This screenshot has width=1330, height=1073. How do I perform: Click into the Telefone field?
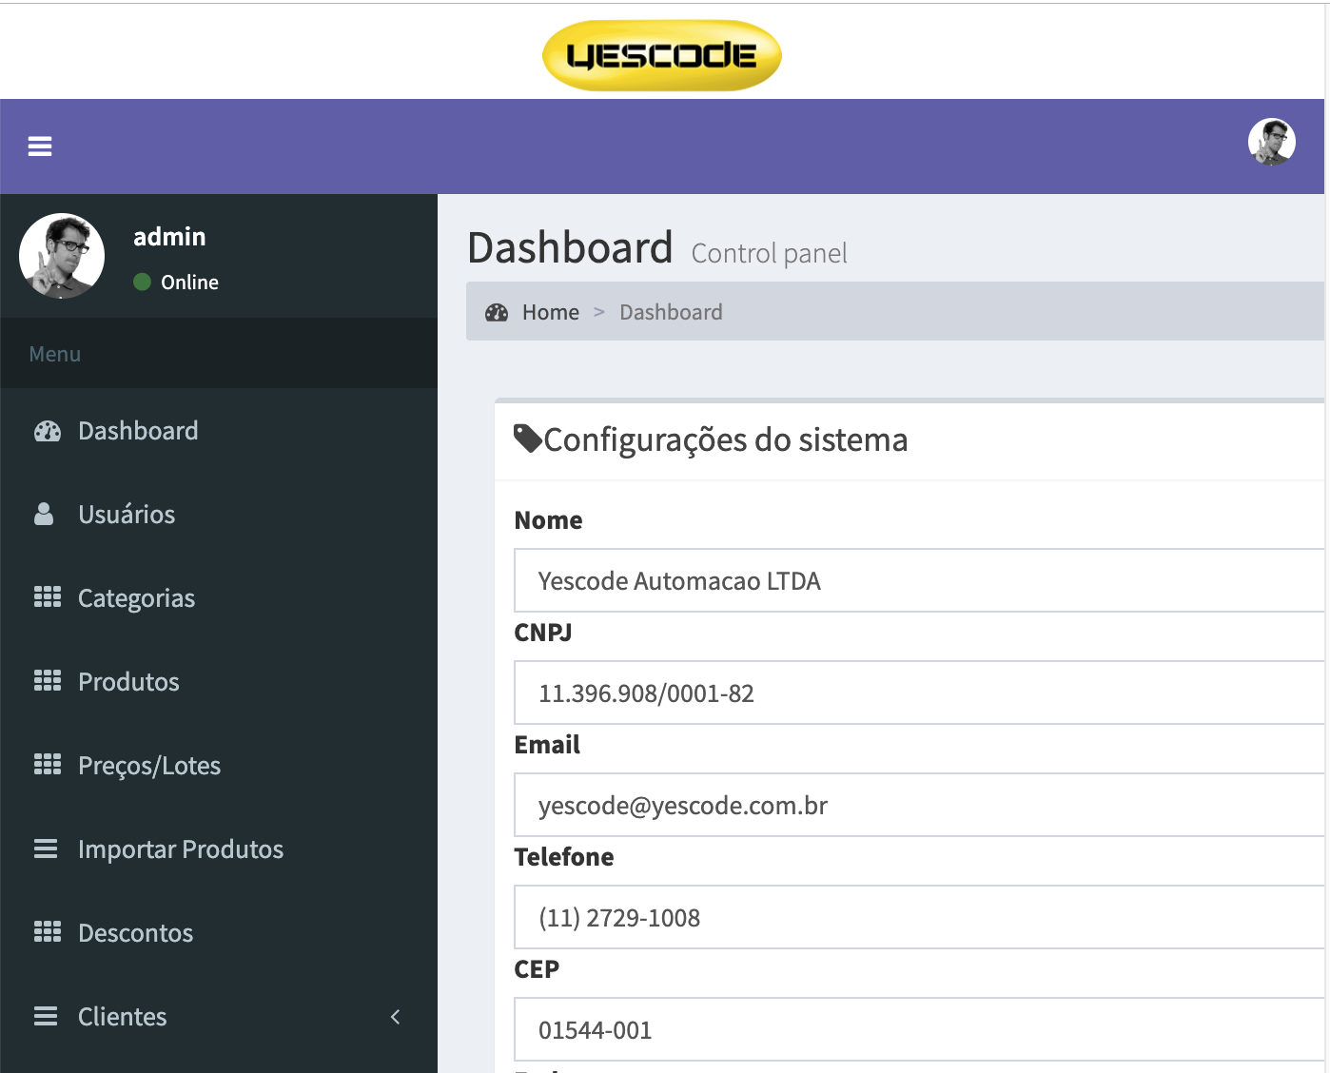pyautogui.click(x=918, y=917)
